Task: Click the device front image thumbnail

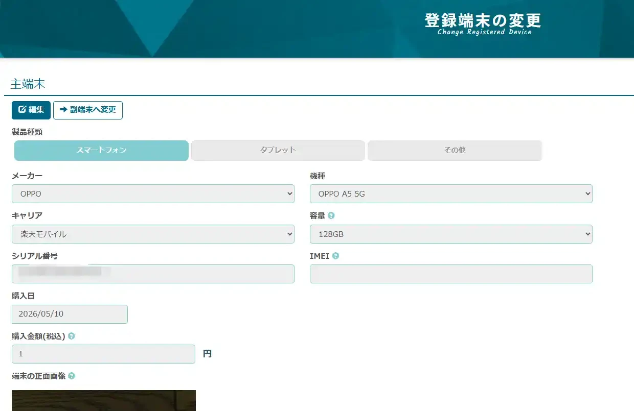Action: [104, 400]
